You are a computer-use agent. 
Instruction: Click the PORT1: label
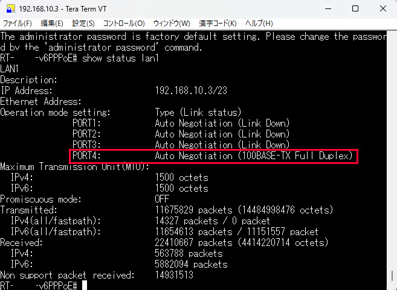coord(86,123)
